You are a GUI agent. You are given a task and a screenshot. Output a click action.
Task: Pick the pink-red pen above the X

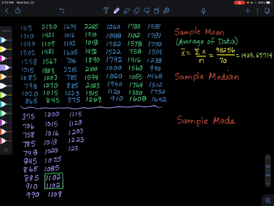tap(6, 141)
